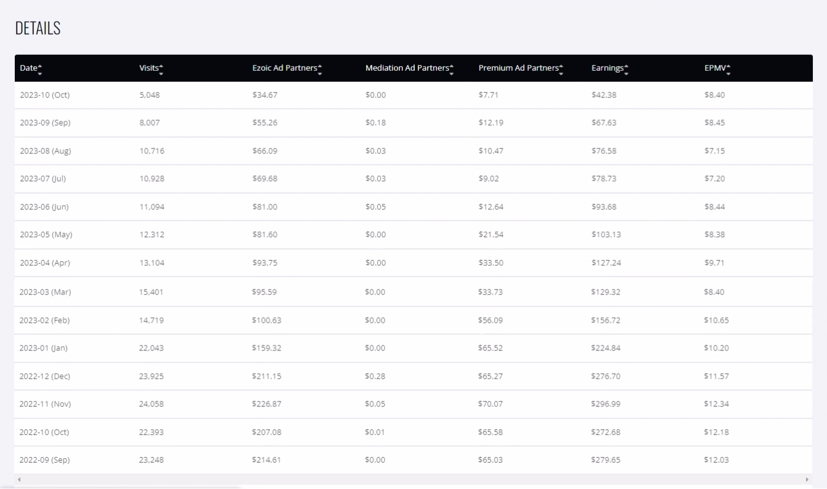Click EPMV value $12.34
Image resolution: width=827 pixels, height=489 pixels.
point(717,404)
